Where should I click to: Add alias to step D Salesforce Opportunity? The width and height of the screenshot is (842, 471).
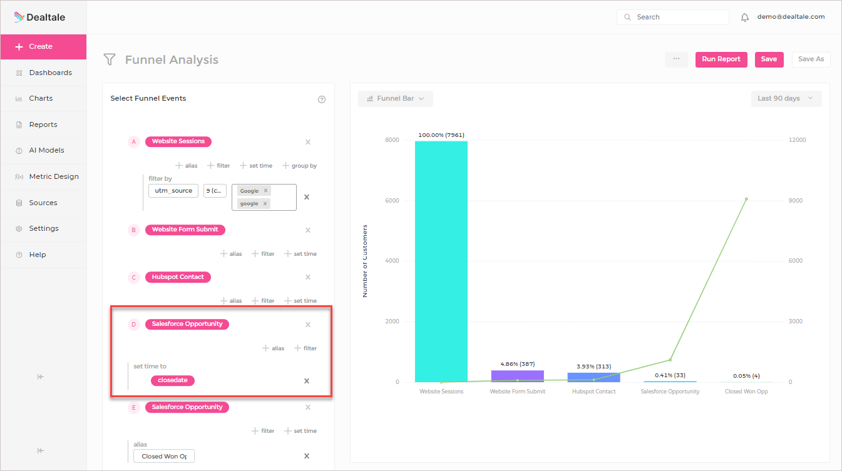(x=274, y=348)
